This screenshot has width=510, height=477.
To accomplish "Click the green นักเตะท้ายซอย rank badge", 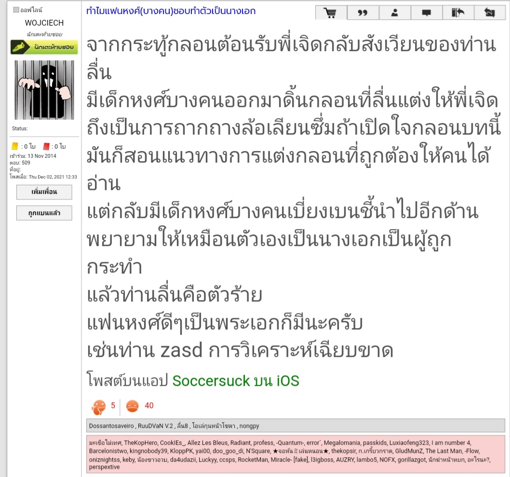I will point(44,47).
